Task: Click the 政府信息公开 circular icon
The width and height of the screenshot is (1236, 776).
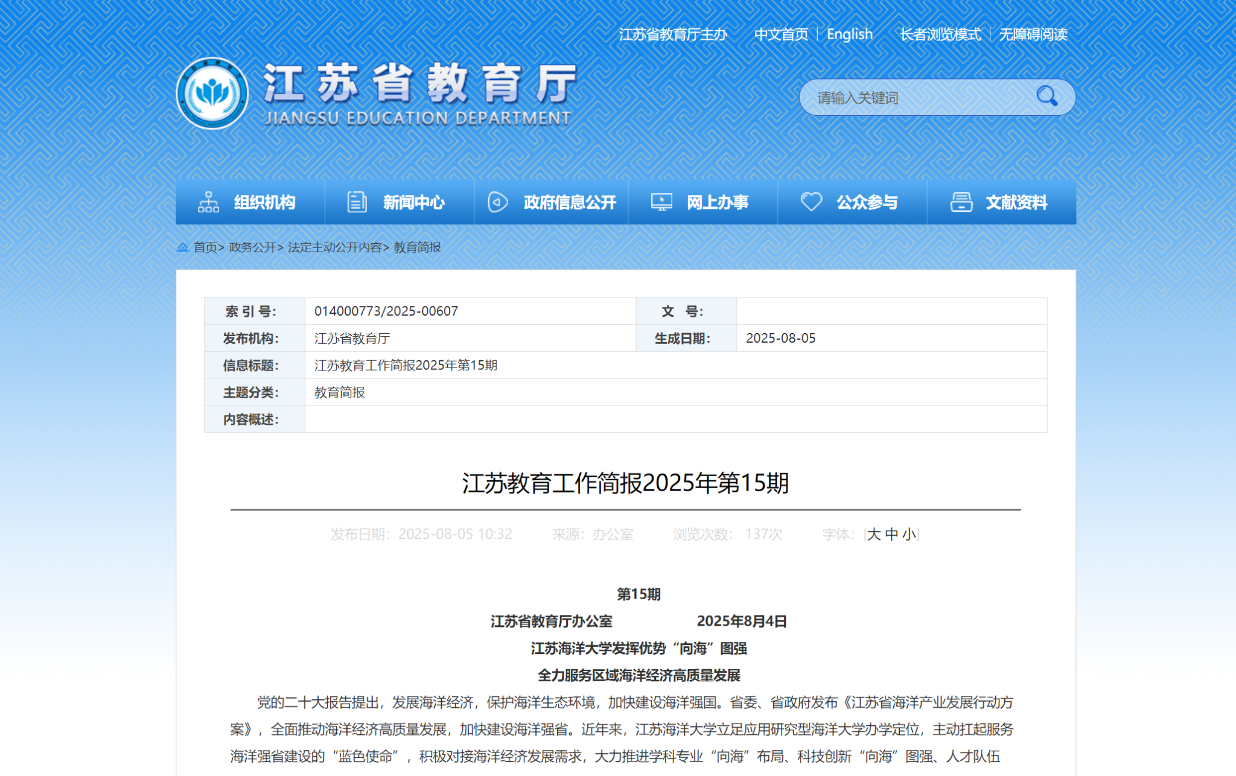Action: point(497,202)
